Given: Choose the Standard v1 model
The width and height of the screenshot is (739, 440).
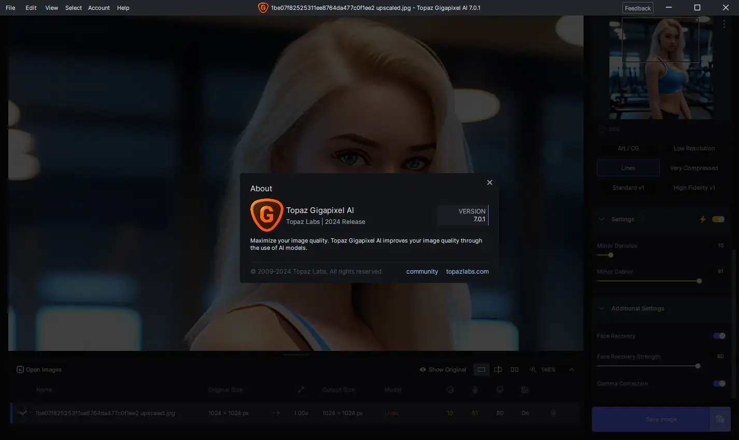Looking at the screenshot, I should [628, 188].
